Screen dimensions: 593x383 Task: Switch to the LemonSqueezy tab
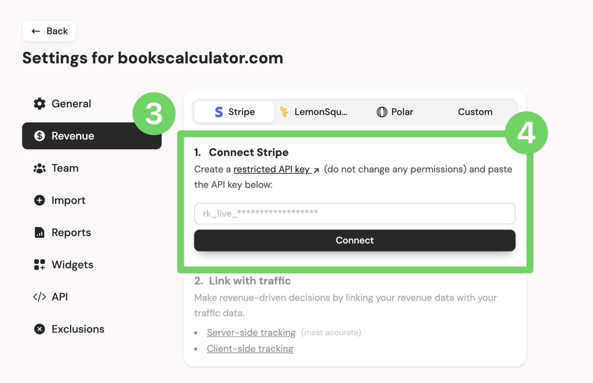click(x=314, y=112)
